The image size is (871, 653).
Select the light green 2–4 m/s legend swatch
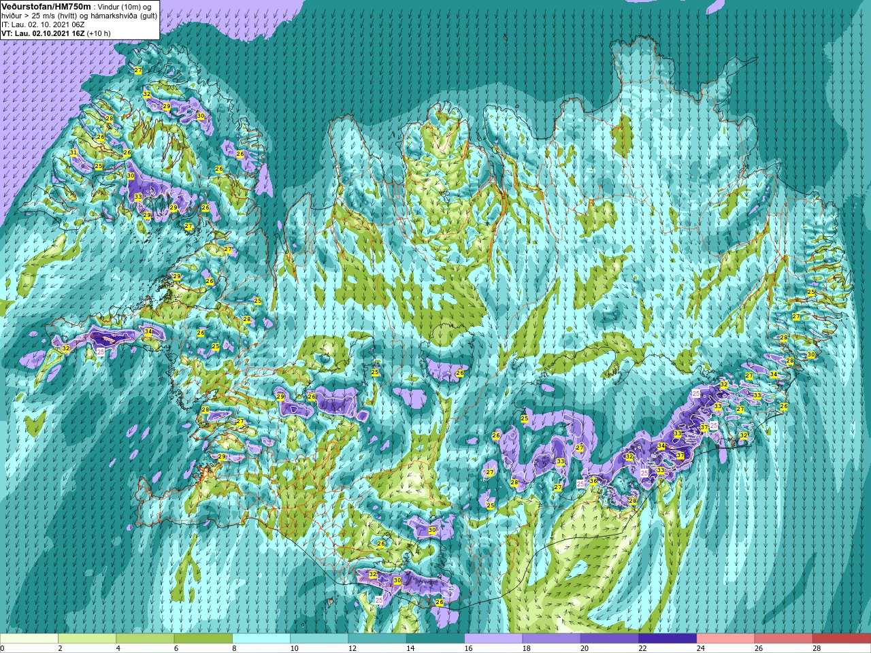click(x=87, y=639)
